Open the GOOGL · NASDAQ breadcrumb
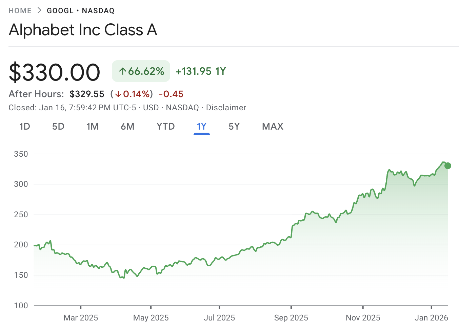 click(80, 10)
